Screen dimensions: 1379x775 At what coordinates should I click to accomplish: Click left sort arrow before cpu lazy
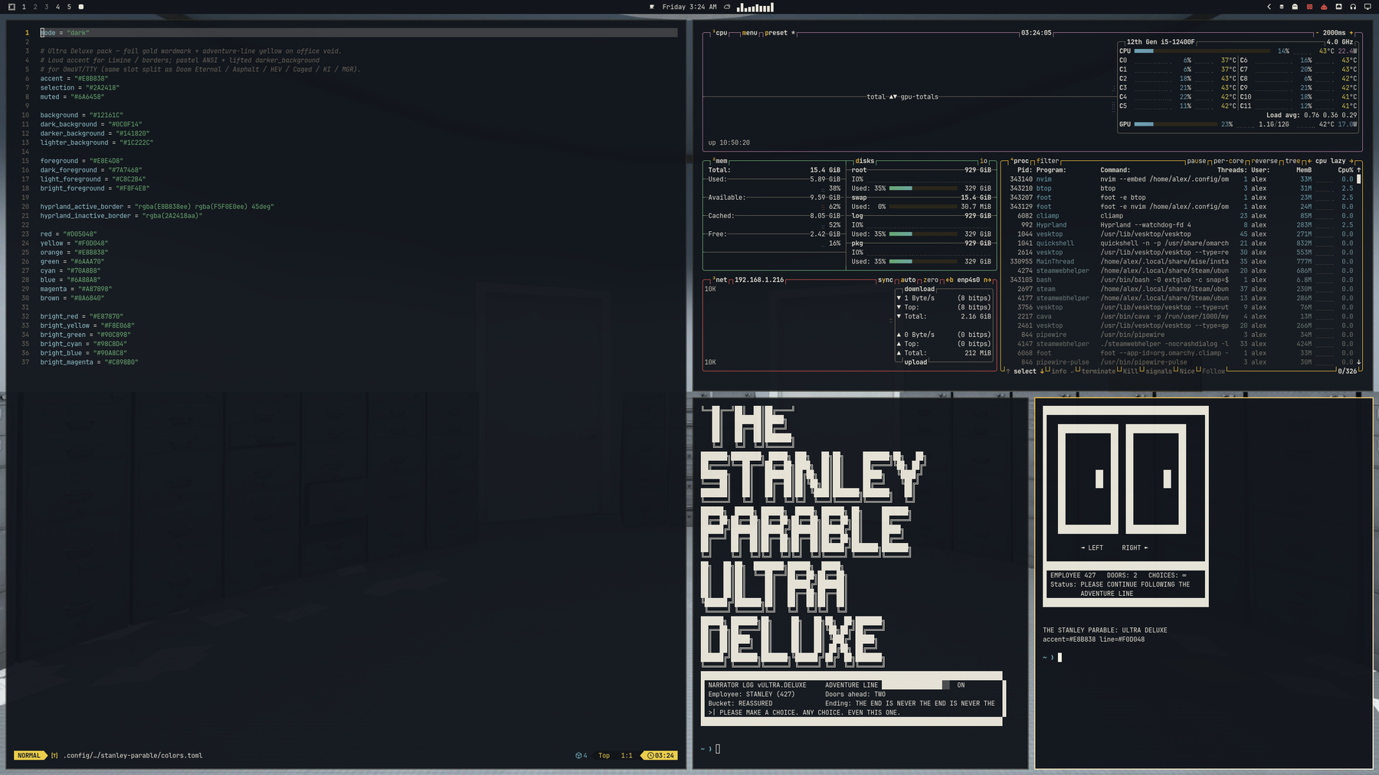[x=1309, y=161]
